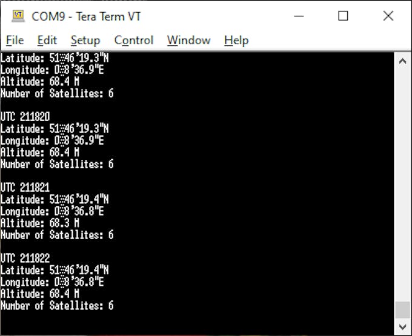Viewport: 412px width, 336px height.
Task: Click the scrollbar up arrow
Action: [402, 62]
